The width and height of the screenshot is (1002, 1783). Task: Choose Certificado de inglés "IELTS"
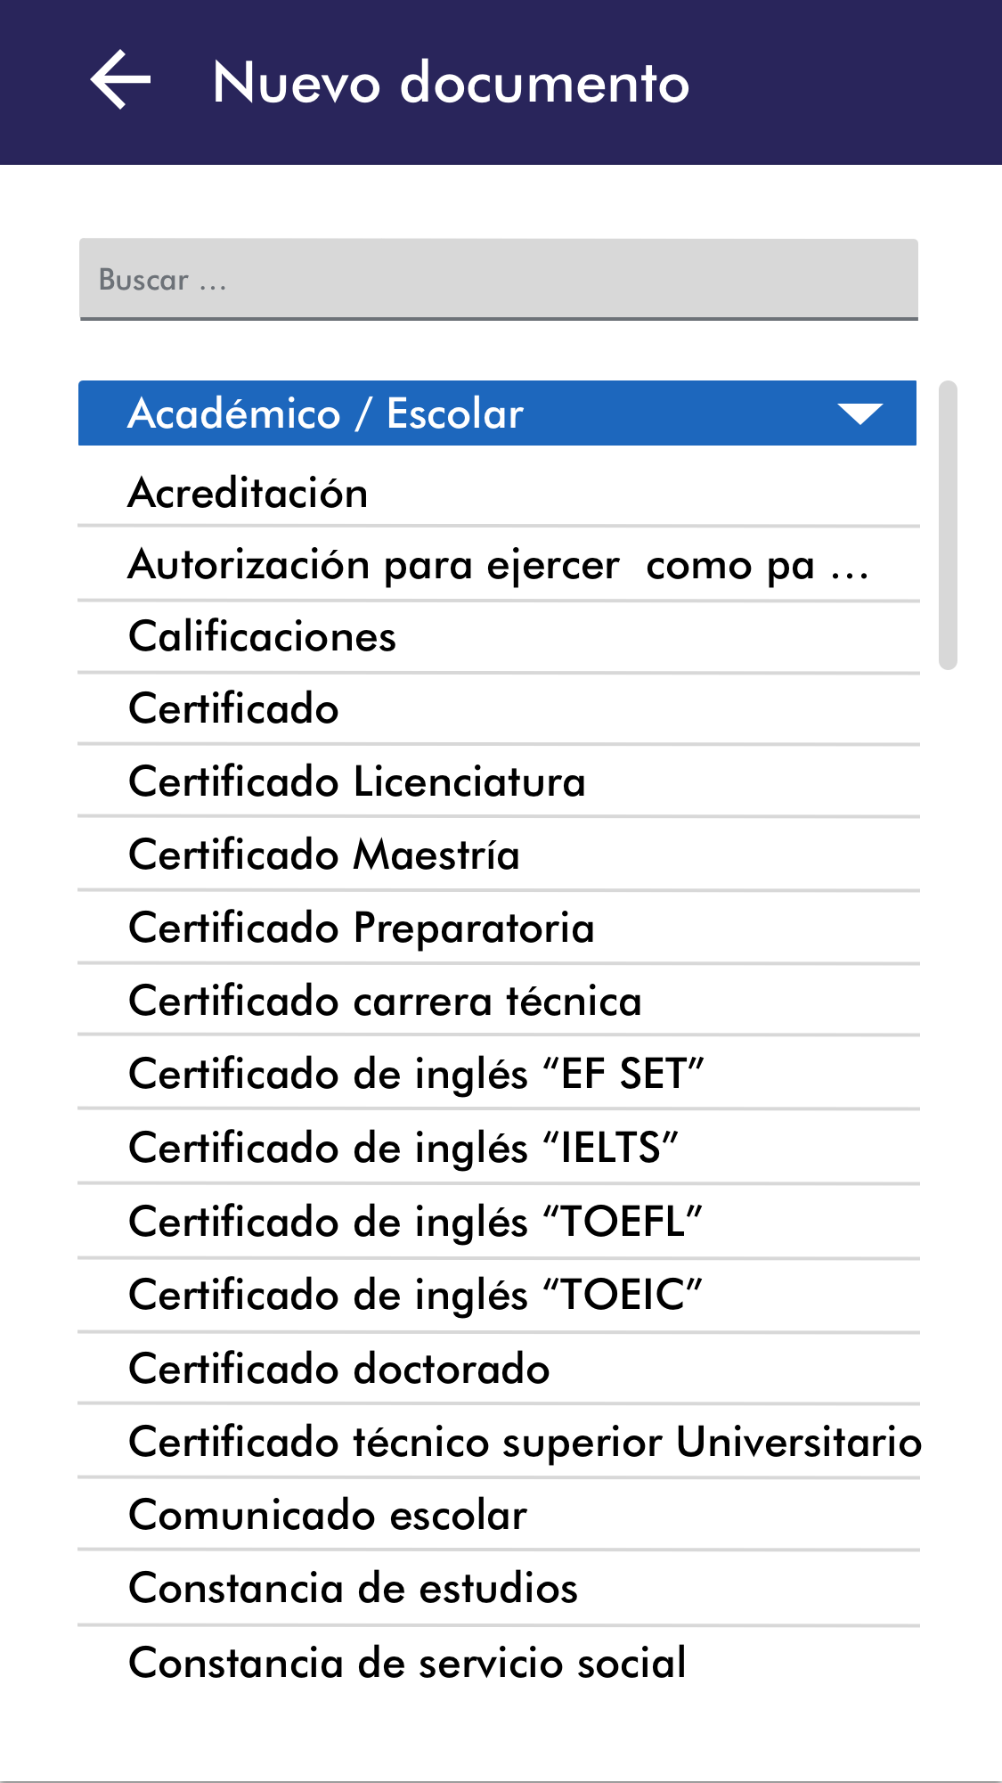(x=403, y=1148)
